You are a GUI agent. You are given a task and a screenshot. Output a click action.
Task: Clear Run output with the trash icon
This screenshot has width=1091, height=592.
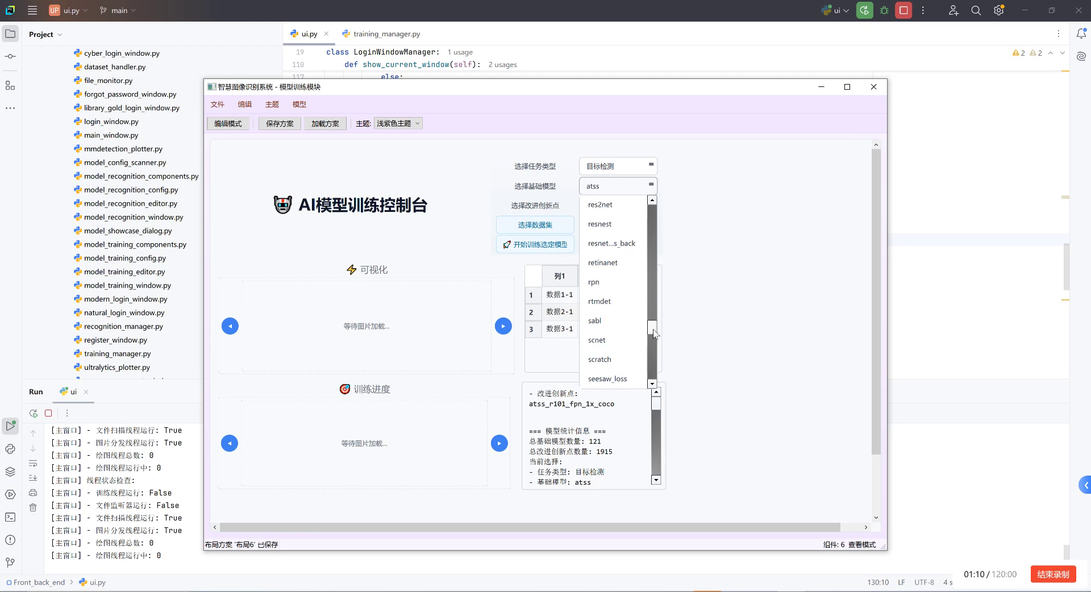pyautogui.click(x=33, y=507)
